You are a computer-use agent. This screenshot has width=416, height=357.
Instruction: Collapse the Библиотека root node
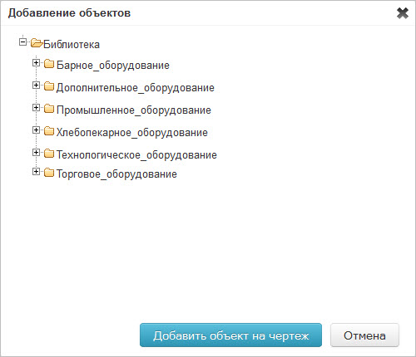[22, 42]
